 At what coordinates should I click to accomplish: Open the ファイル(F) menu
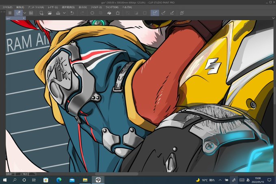[x=7, y=7]
